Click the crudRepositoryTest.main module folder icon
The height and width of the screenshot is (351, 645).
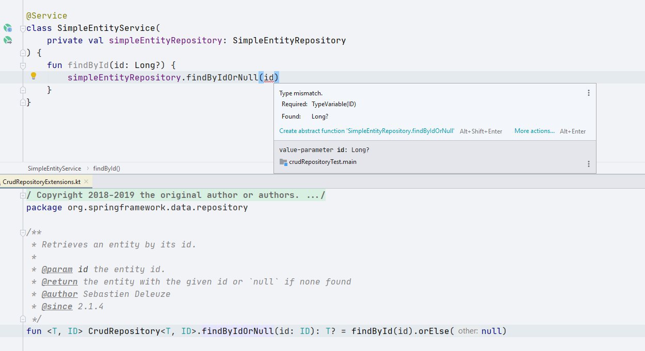click(x=283, y=162)
